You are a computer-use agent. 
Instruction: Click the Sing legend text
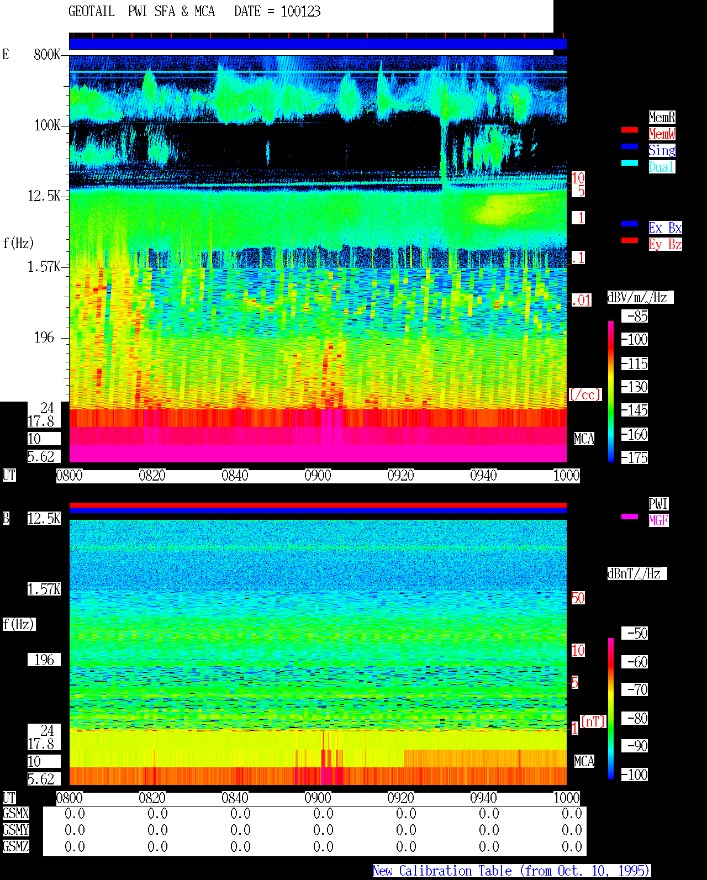click(x=662, y=150)
